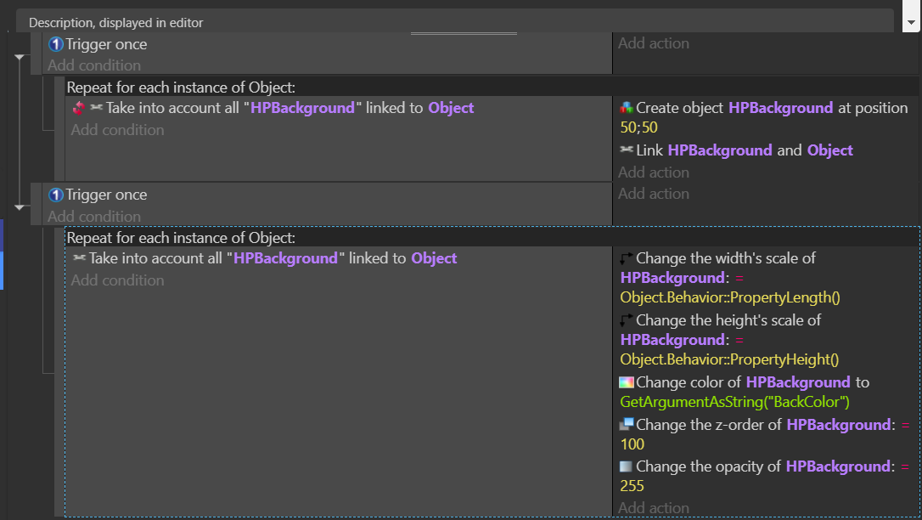Add action below the opacity action
Image resolution: width=922 pixels, height=520 pixels.
653,507
